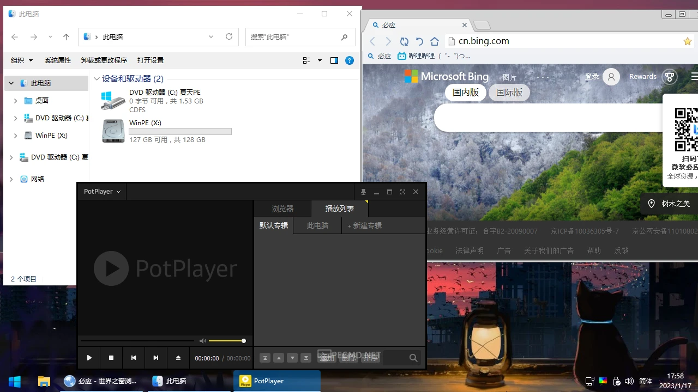This screenshot has width=698, height=392.
Task: Move playlist item to bottom icon
Action: pos(306,358)
